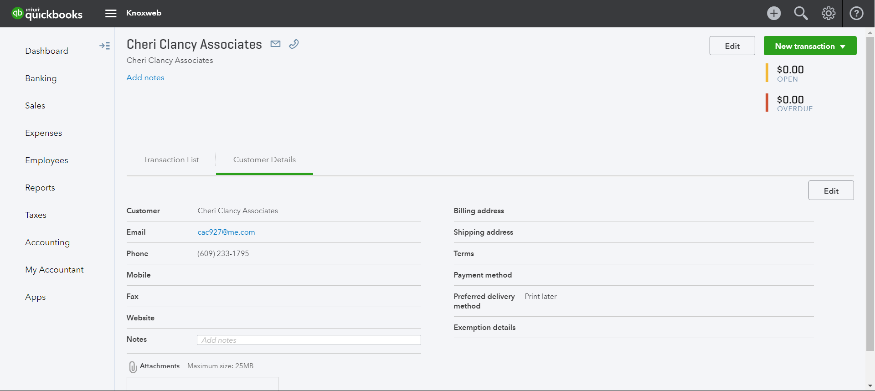
Task: Open the Settings gear icon
Action: point(828,13)
